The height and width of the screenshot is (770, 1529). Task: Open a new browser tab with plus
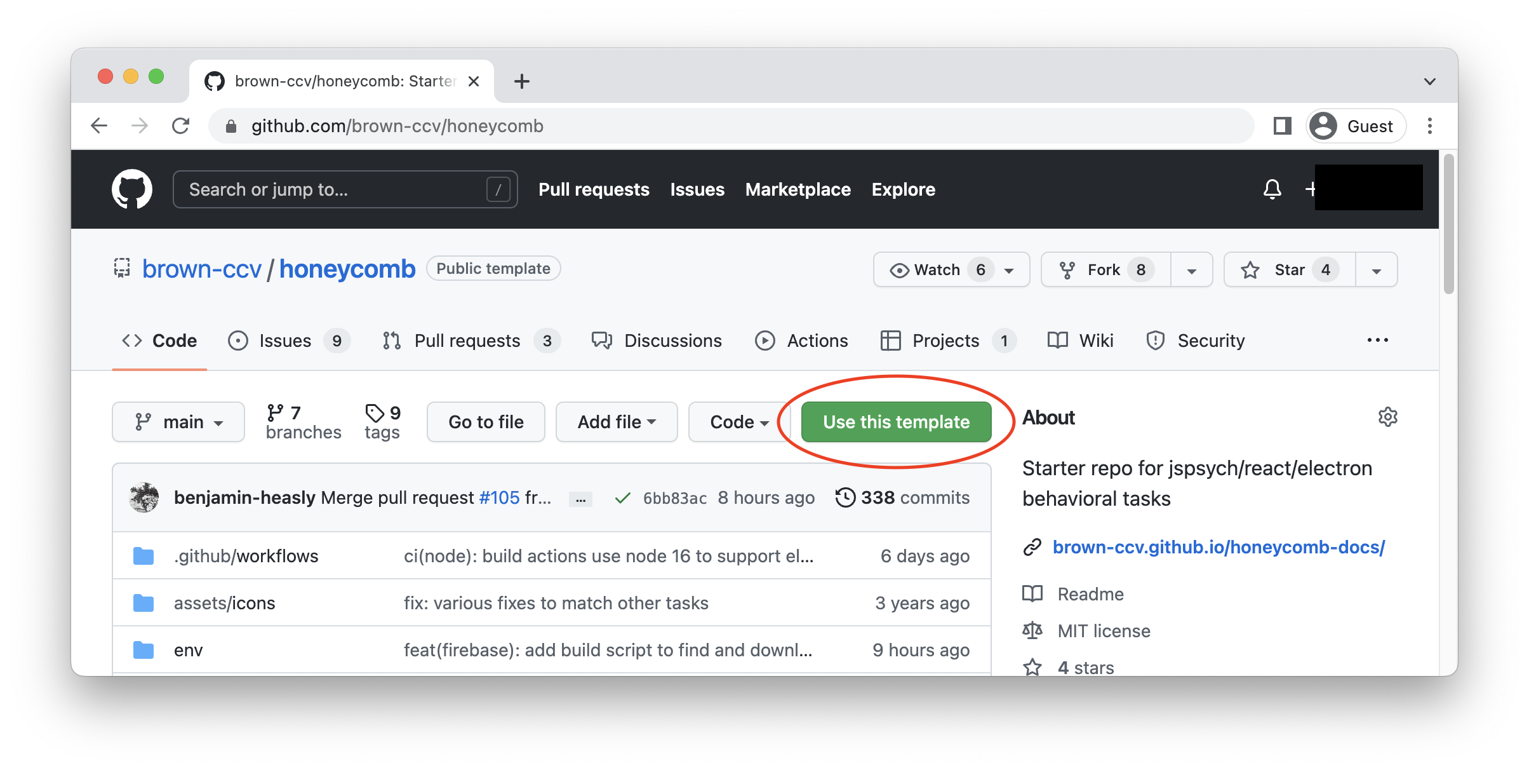(x=522, y=81)
